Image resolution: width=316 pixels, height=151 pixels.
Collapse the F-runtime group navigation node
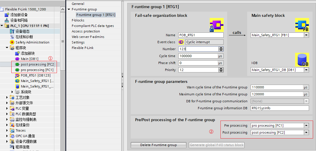pyautogui.click(x=69, y=9)
